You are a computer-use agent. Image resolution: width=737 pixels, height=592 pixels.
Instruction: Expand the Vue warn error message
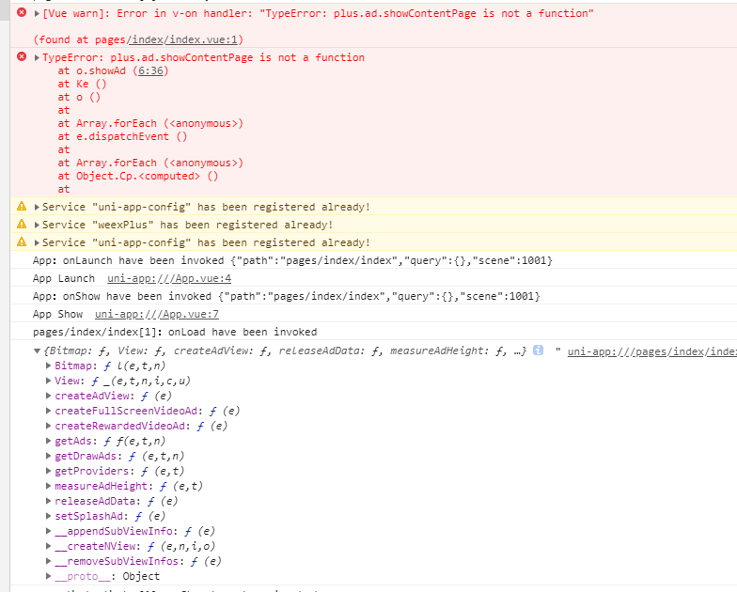click(37, 13)
